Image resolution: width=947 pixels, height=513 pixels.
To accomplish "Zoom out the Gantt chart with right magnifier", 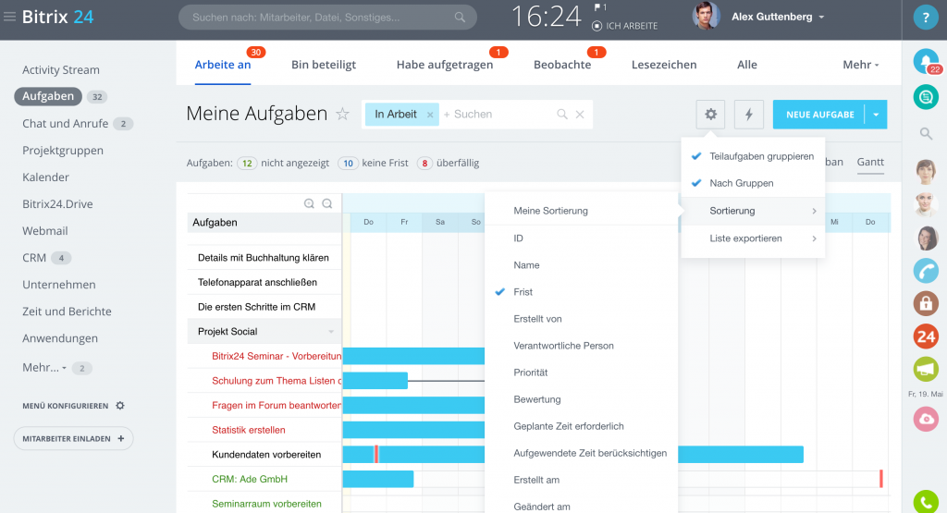I will click(x=326, y=203).
